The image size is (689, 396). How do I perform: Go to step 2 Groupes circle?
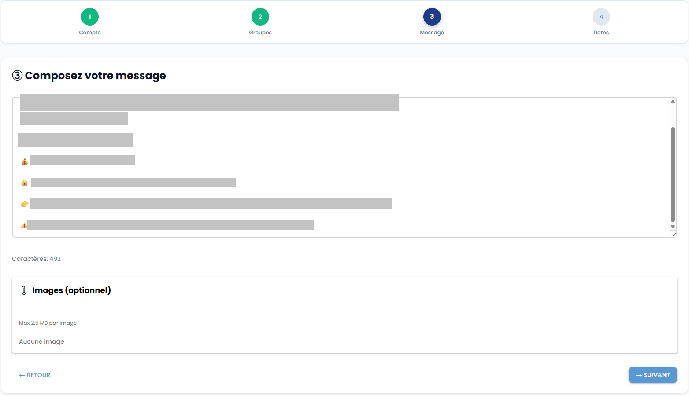click(260, 17)
